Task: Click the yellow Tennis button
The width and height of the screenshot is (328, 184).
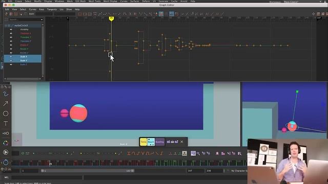Action: [x=143, y=142]
